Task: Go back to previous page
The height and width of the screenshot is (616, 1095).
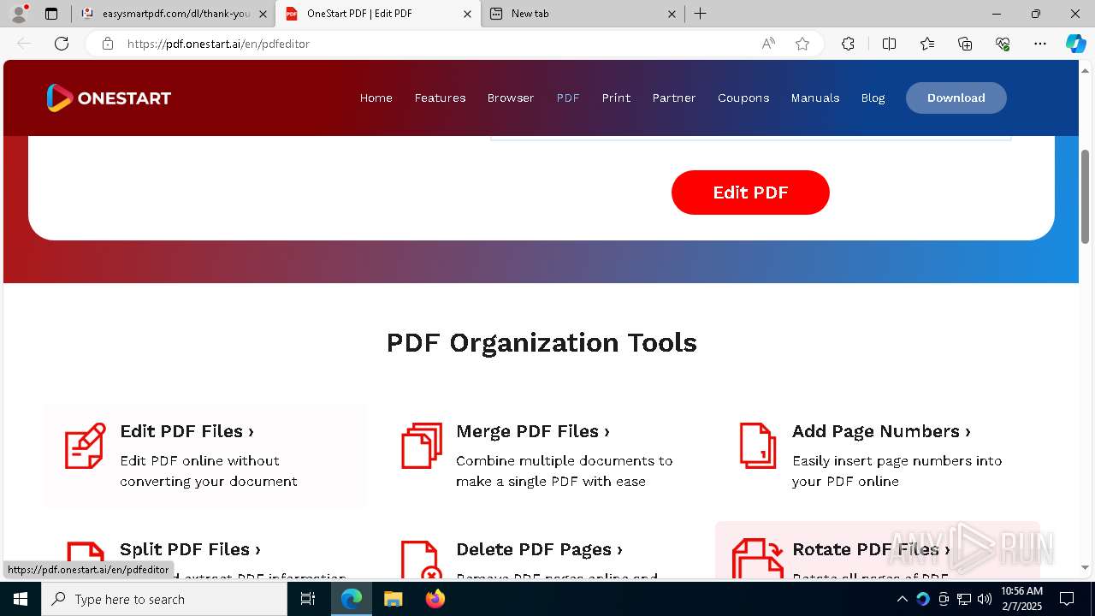Action: coord(24,44)
